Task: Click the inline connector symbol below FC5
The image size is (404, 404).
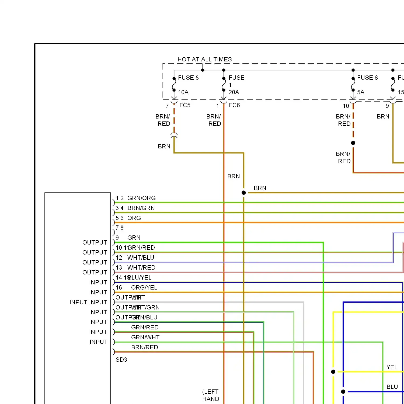Action: [x=174, y=135]
